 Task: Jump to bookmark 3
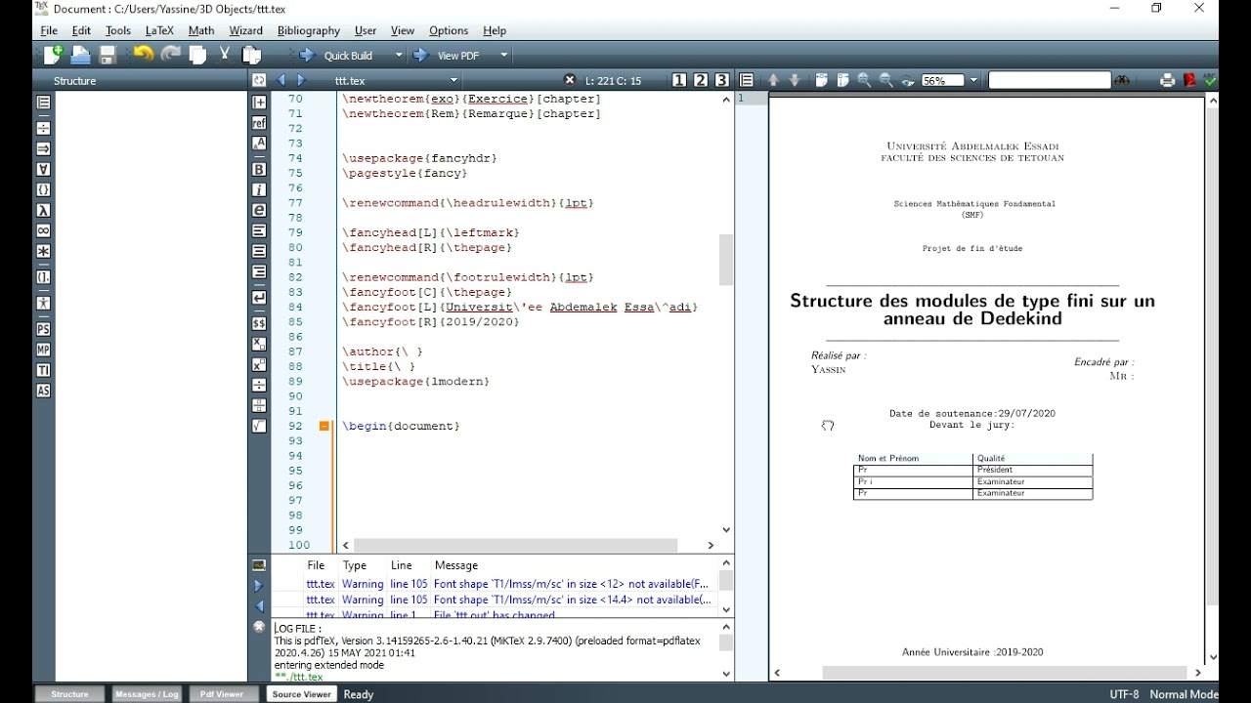coord(722,80)
